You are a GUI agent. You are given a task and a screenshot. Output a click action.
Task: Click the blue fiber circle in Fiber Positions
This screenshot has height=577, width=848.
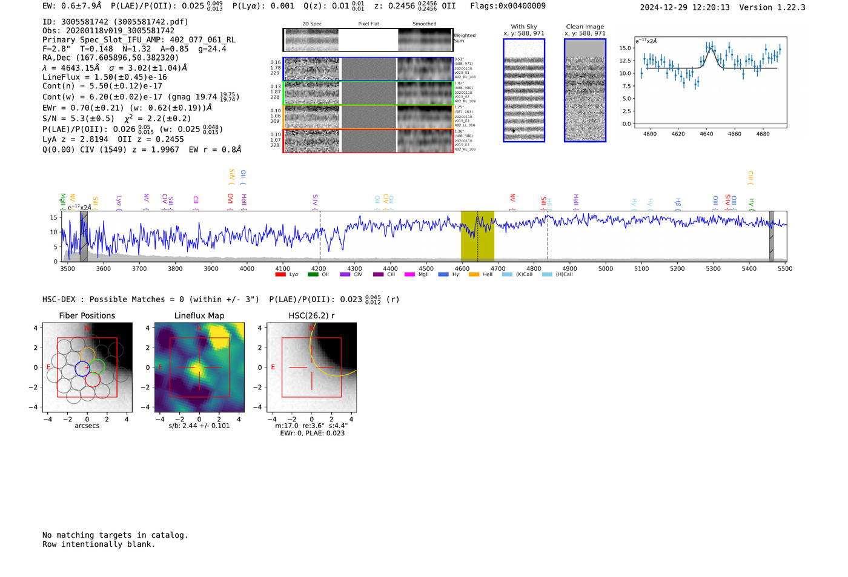(82, 368)
